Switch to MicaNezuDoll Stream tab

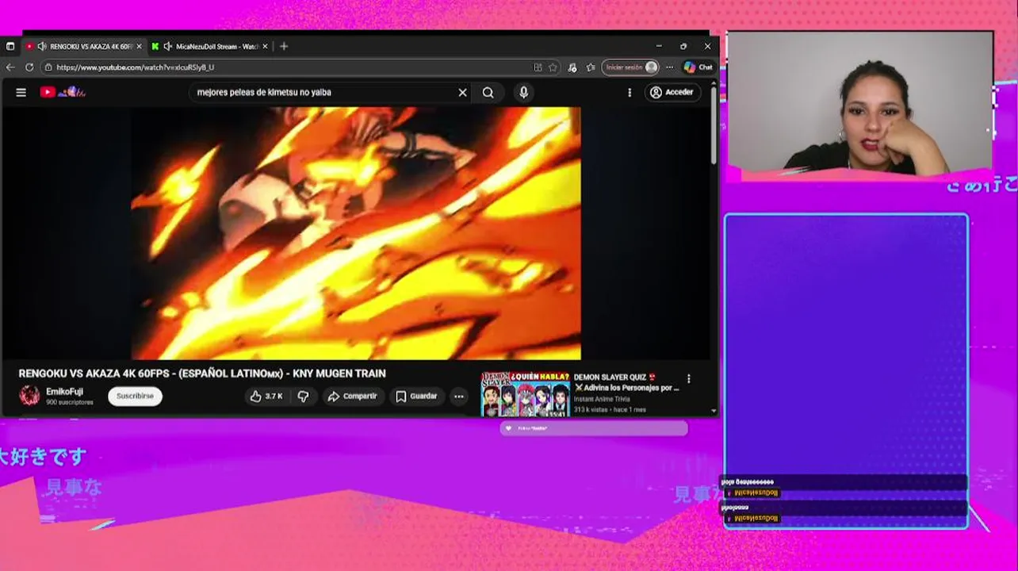pos(210,46)
